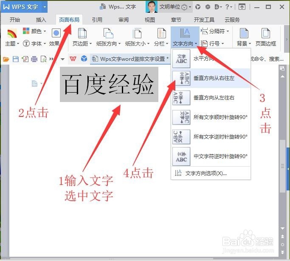The image size is (290, 261).
Task: Click the print preview icon
Action: 43,59
